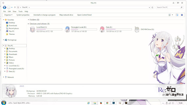The height and width of the screenshot is (105, 187).
Task: Click the Change your view icon
Action: [170, 15]
